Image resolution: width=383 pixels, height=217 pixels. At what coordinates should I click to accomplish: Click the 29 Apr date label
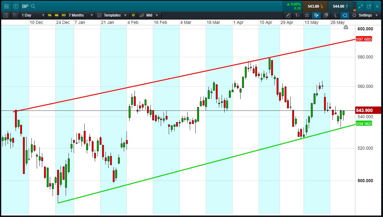tap(287, 22)
